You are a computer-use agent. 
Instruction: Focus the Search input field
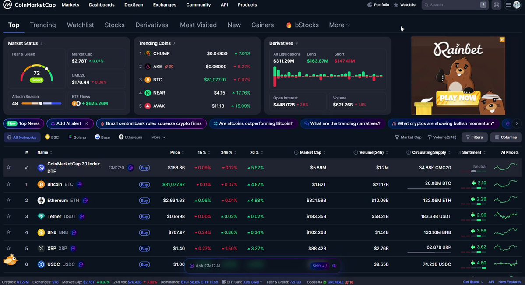tap(455, 5)
